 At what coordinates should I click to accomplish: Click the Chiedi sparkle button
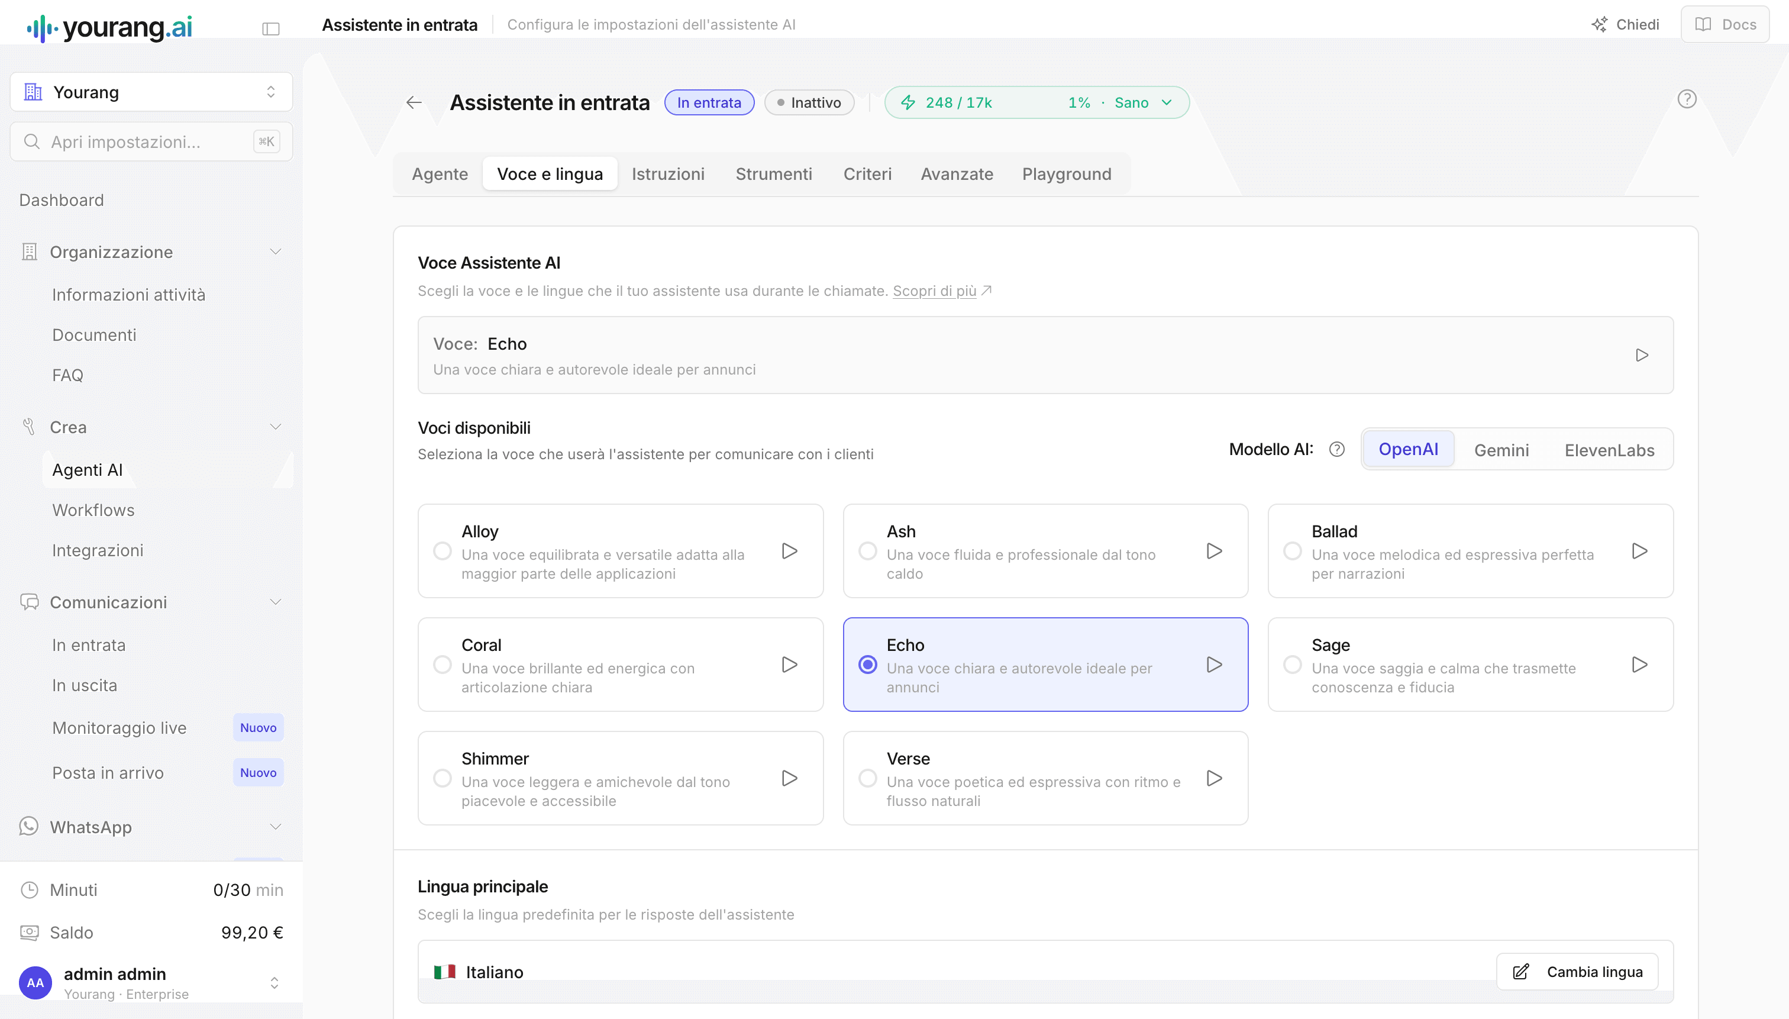[1625, 24]
